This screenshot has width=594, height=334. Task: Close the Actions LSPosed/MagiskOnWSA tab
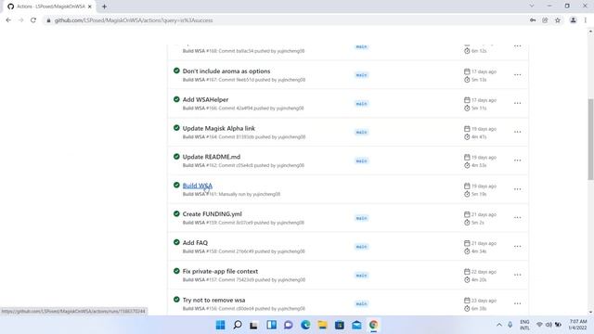pos(90,6)
